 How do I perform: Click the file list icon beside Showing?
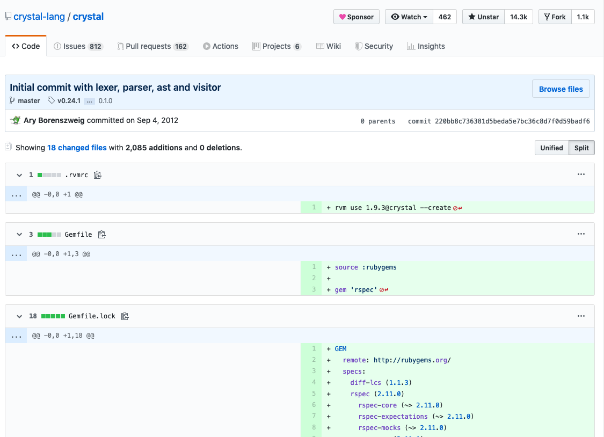8,147
